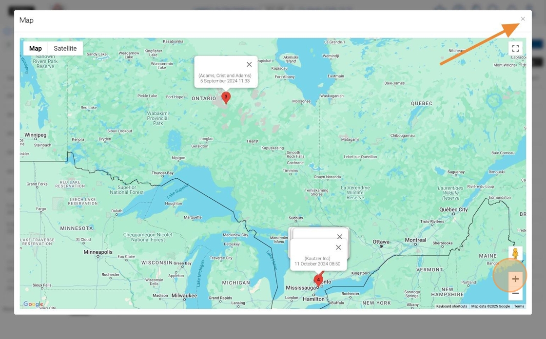Screen dimensions: 546x339
Task: Click the Google logo on the map
Action: point(34,304)
